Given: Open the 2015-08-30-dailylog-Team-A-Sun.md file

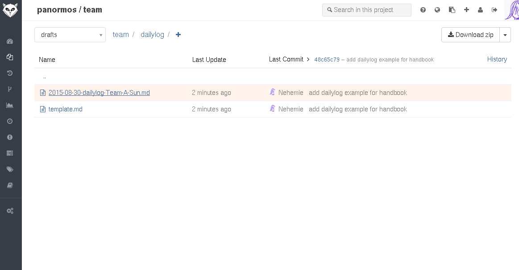Looking at the screenshot, I should [x=99, y=93].
